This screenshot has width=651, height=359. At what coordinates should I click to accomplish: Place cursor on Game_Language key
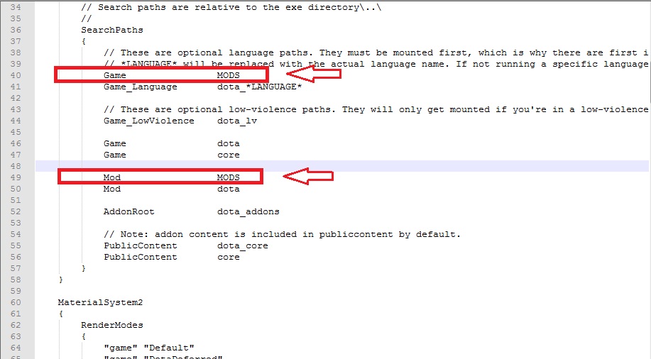point(141,87)
